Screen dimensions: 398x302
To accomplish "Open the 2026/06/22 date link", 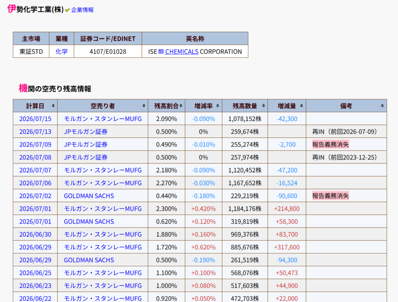I will click(35, 299).
